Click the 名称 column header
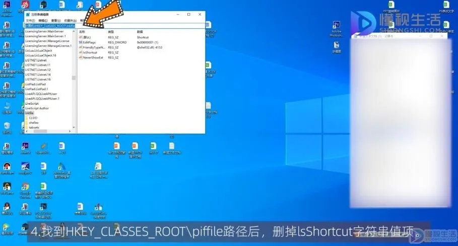 pyautogui.click(x=82, y=32)
